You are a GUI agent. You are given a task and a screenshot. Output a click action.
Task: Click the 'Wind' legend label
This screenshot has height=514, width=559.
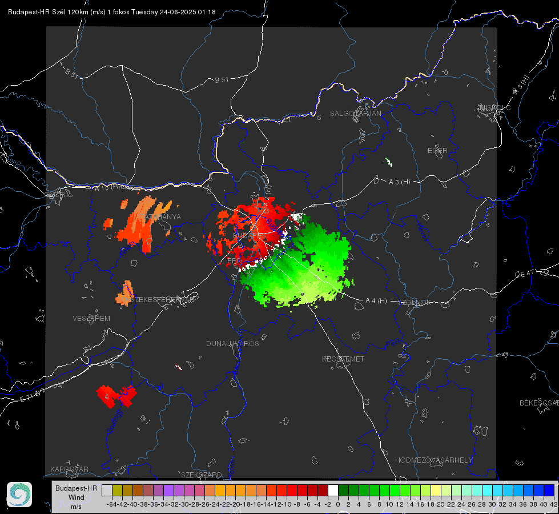pyautogui.click(x=77, y=497)
